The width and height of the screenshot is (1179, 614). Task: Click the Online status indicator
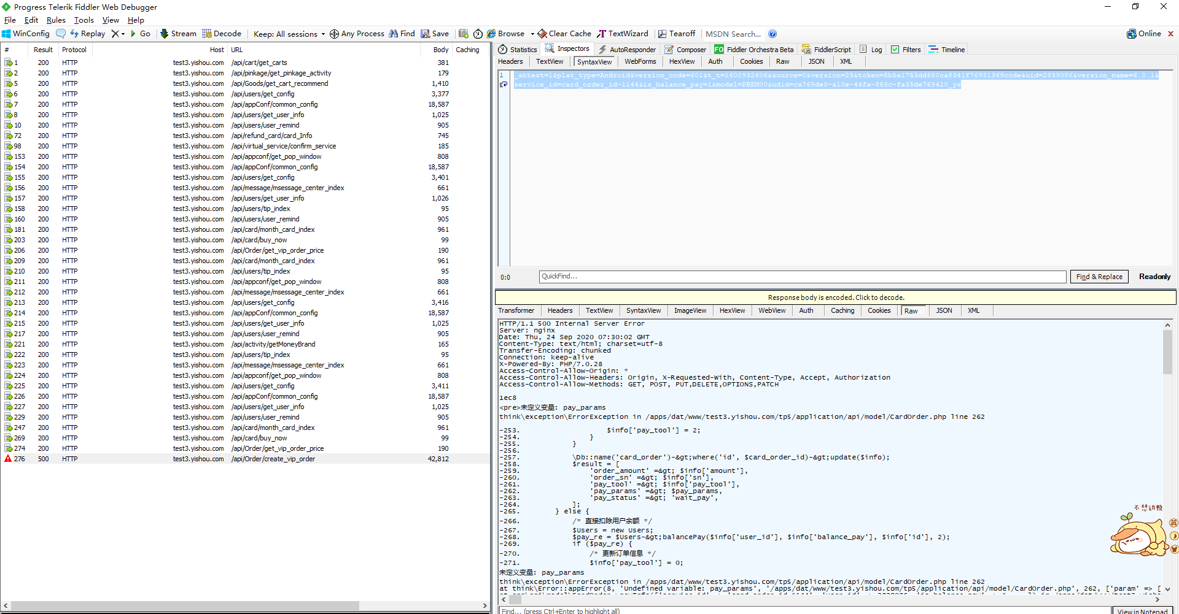click(1144, 34)
